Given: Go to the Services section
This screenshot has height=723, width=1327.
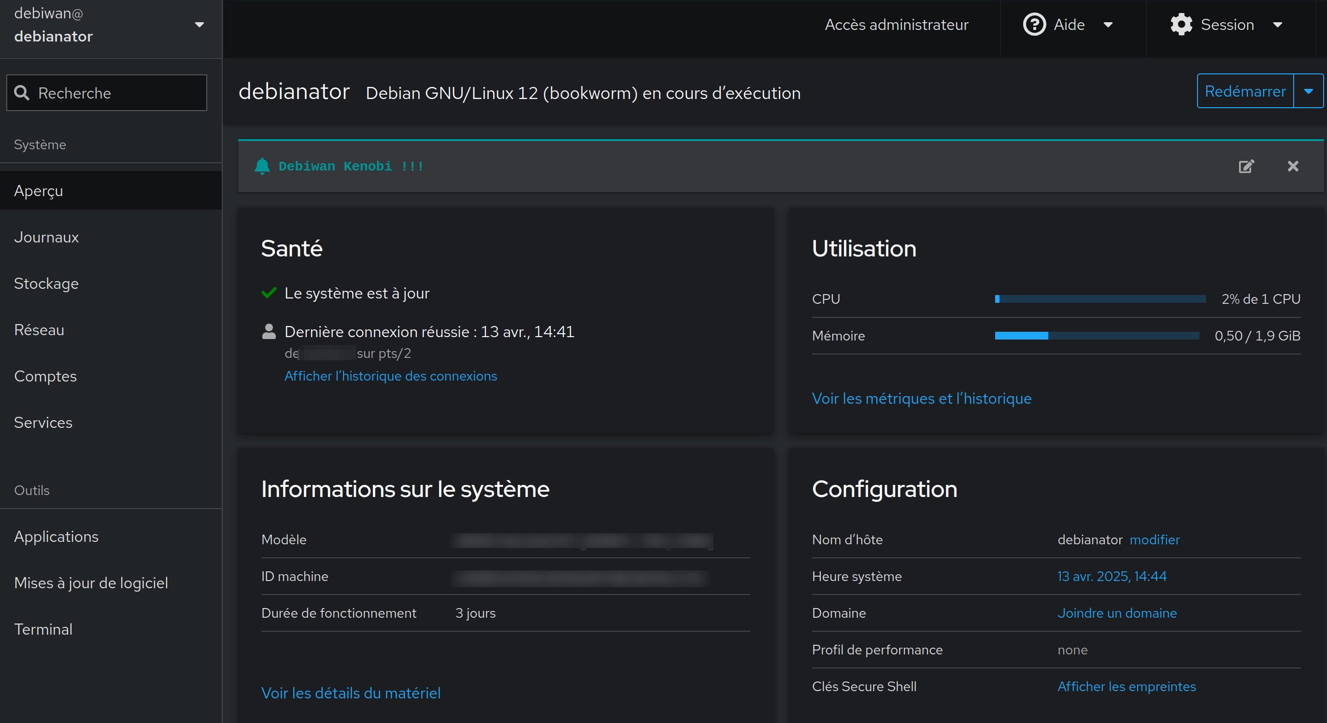Looking at the screenshot, I should pyautogui.click(x=43, y=423).
